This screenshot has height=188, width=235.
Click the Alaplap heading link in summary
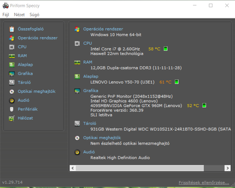pos(91,77)
